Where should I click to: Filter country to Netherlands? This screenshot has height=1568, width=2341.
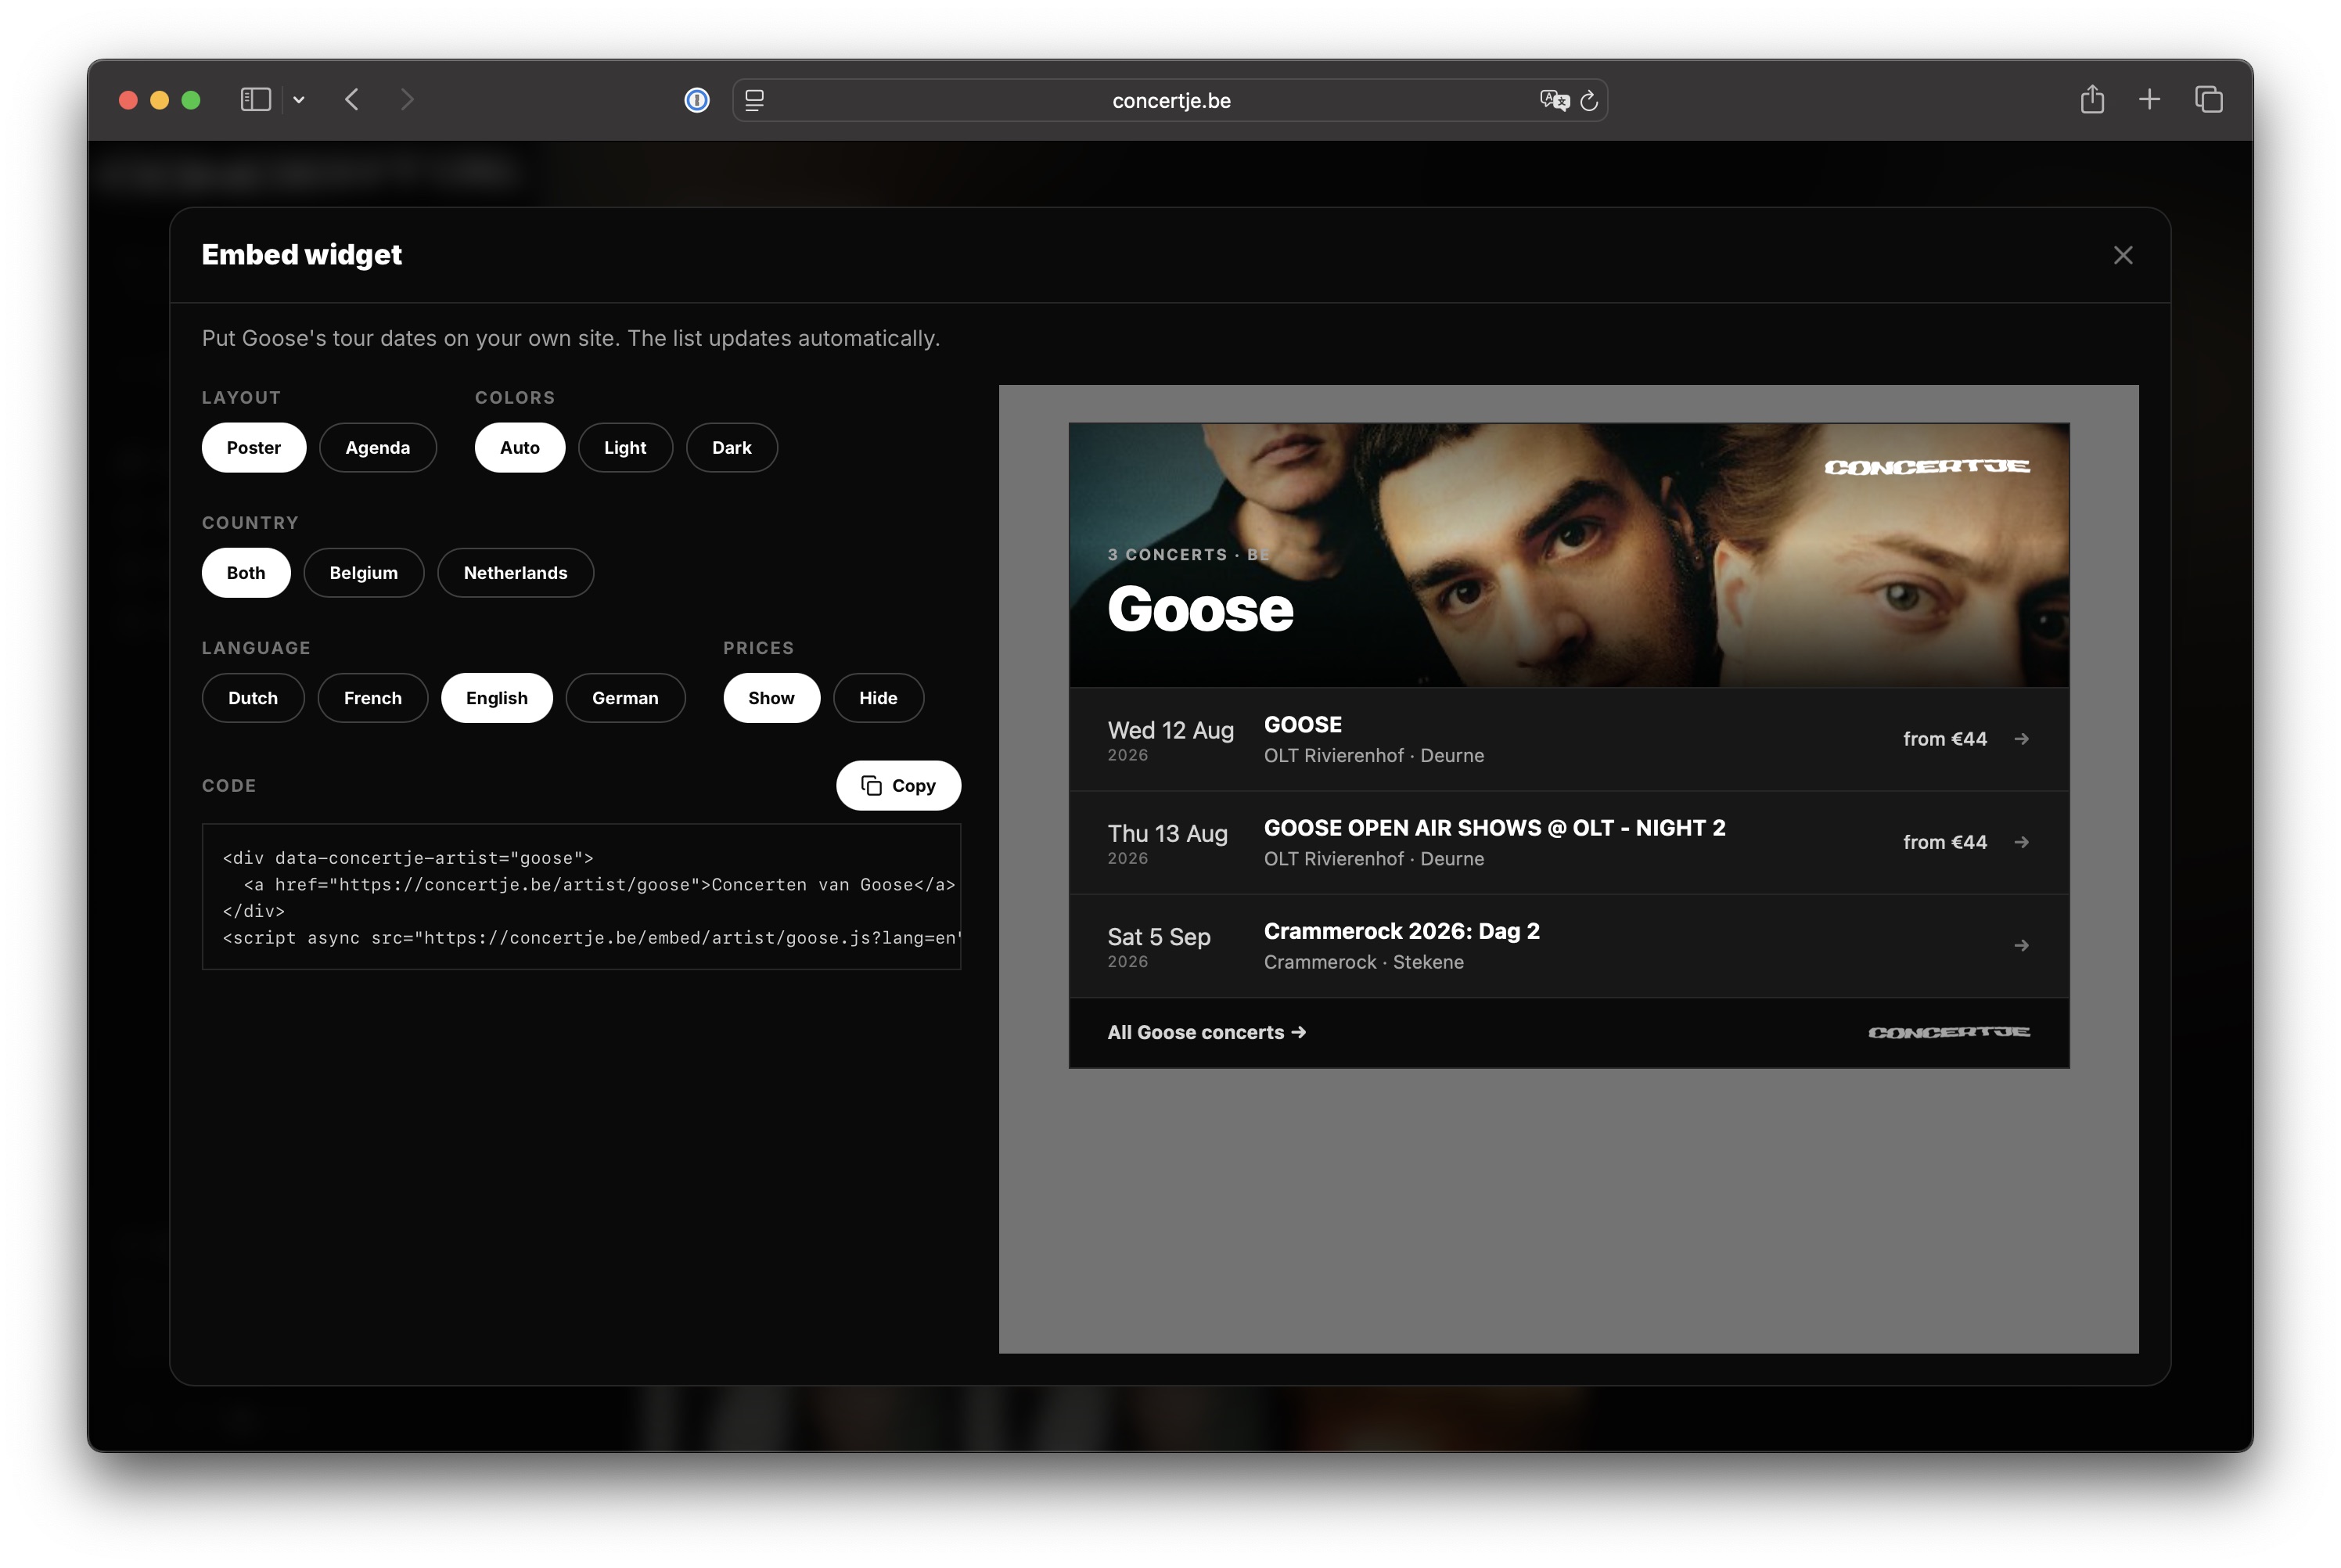[515, 573]
